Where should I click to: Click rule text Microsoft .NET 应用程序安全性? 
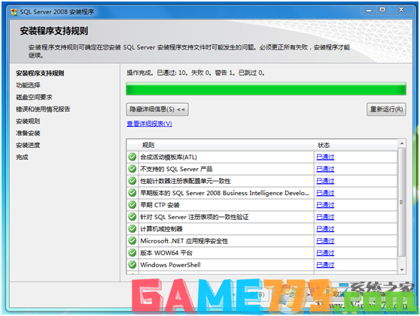click(x=184, y=241)
